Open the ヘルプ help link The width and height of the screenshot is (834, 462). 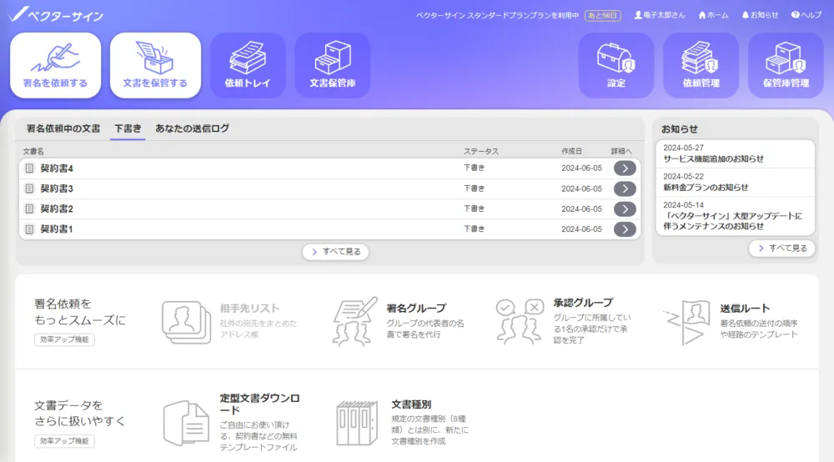tap(806, 15)
